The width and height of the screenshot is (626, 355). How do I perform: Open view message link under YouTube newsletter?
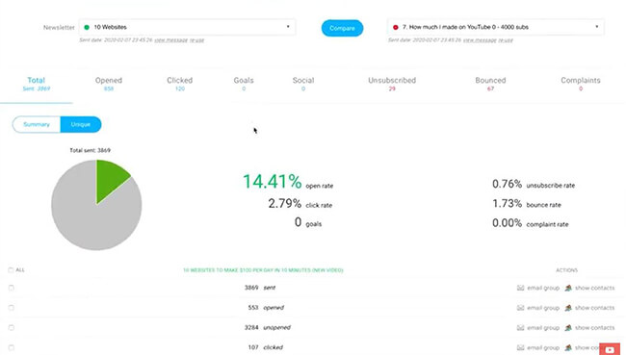coord(480,40)
